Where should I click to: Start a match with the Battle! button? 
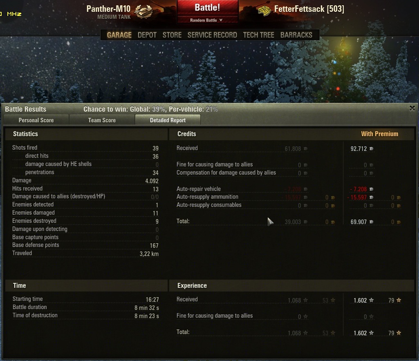click(207, 7)
